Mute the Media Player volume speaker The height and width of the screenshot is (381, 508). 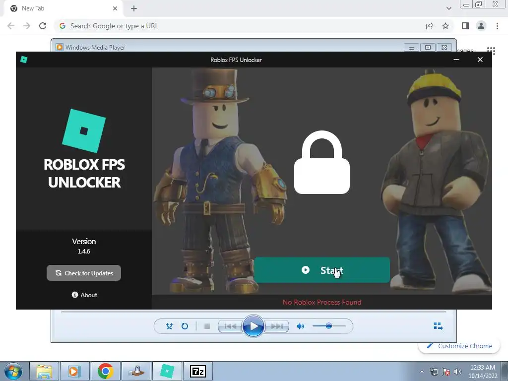301,326
